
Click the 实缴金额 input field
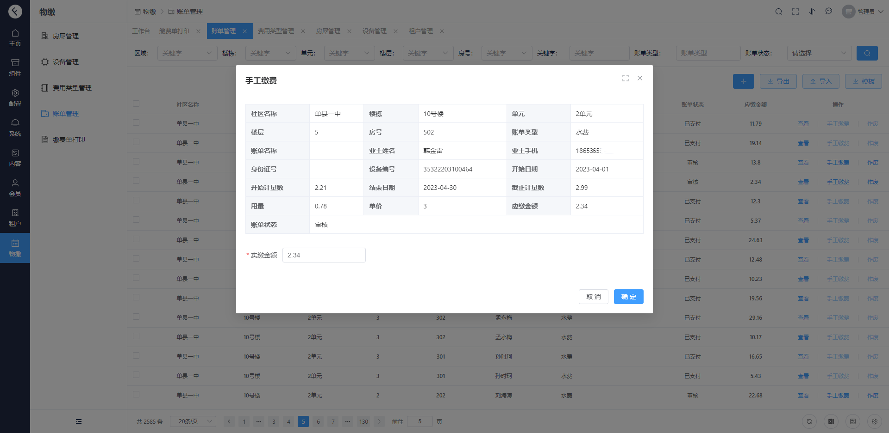(324, 255)
